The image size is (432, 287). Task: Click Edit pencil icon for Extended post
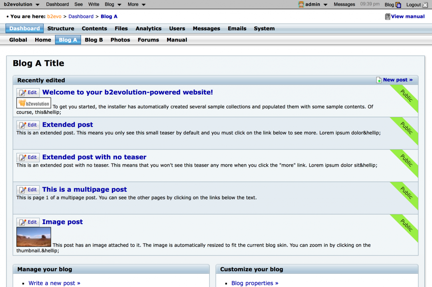coord(23,125)
